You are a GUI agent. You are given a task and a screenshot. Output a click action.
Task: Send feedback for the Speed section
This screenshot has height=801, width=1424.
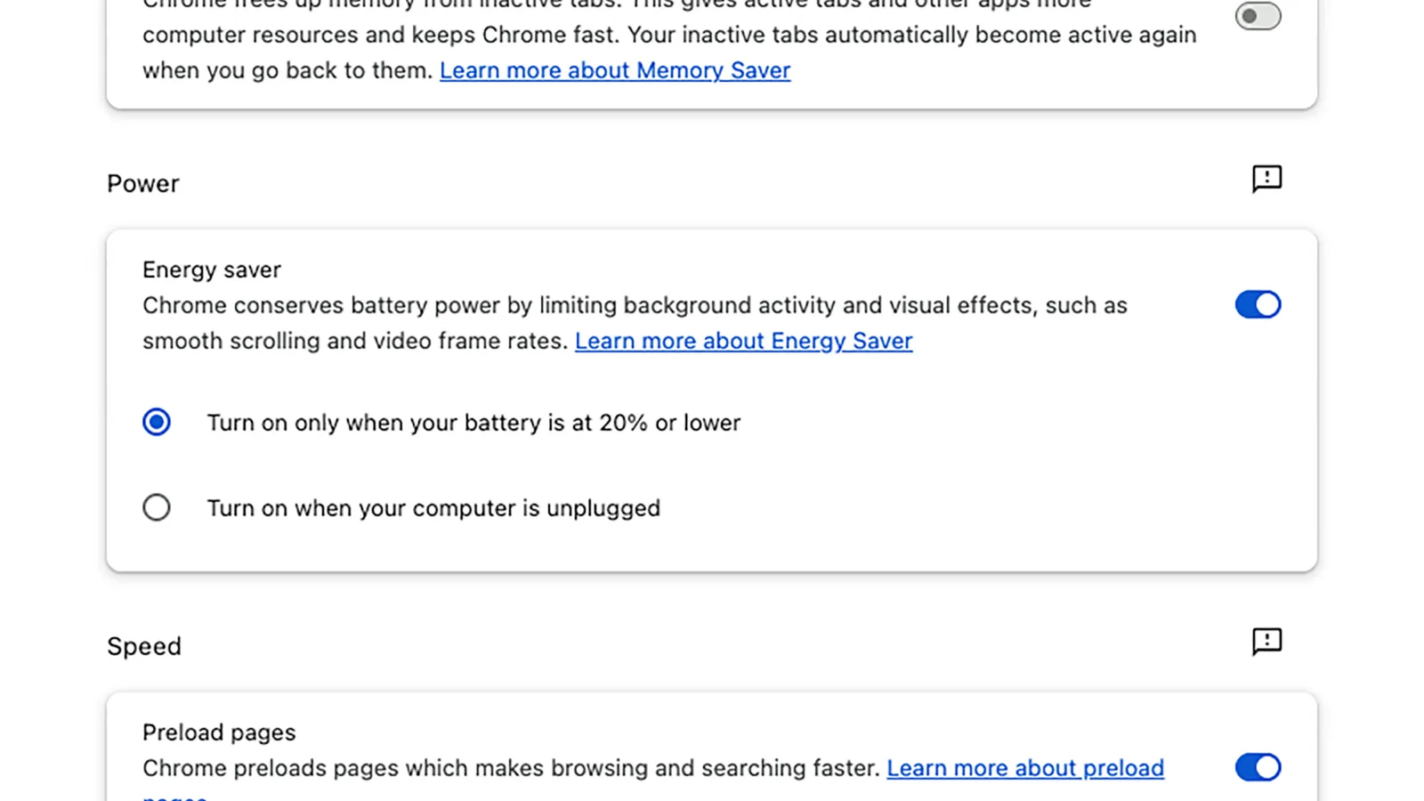1266,642
